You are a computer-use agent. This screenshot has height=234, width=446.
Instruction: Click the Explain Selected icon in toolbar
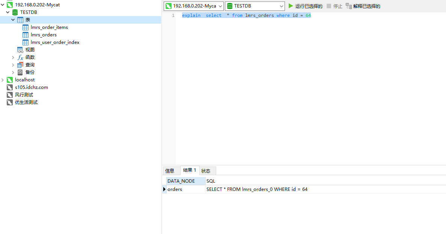pos(349,6)
